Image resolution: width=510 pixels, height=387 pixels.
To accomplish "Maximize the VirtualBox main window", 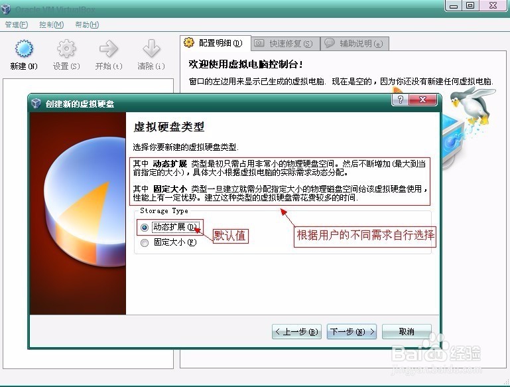I will pyautogui.click(x=470, y=5).
